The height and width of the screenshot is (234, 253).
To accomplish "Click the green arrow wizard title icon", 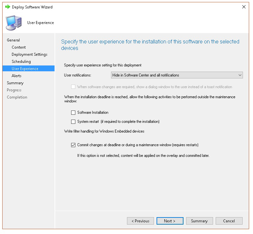I will click(x=7, y=7).
